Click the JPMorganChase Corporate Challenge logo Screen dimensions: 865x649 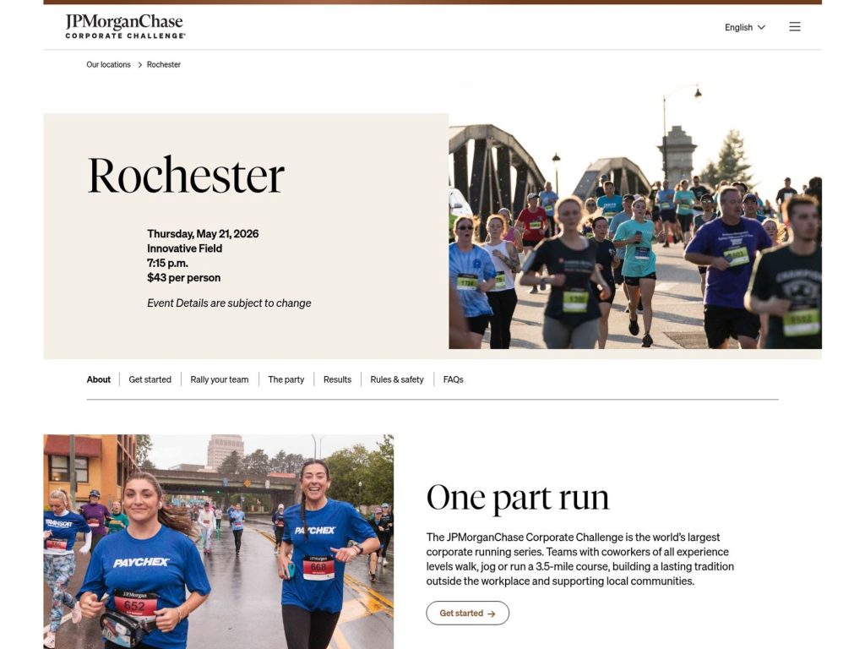[123, 26]
